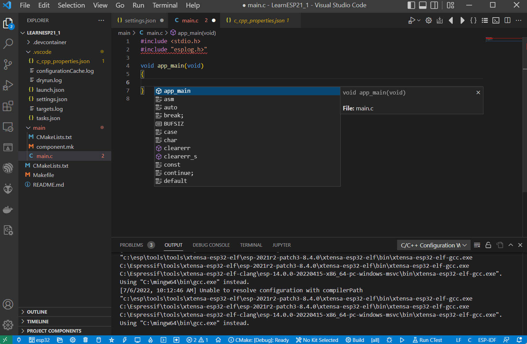Toggle Auto Scroll lock in the Output panel
This screenshot has height=344, width=527.
pyautogui.click(x=488, y=245)
